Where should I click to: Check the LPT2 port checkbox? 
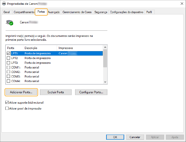tap(8, 58)
